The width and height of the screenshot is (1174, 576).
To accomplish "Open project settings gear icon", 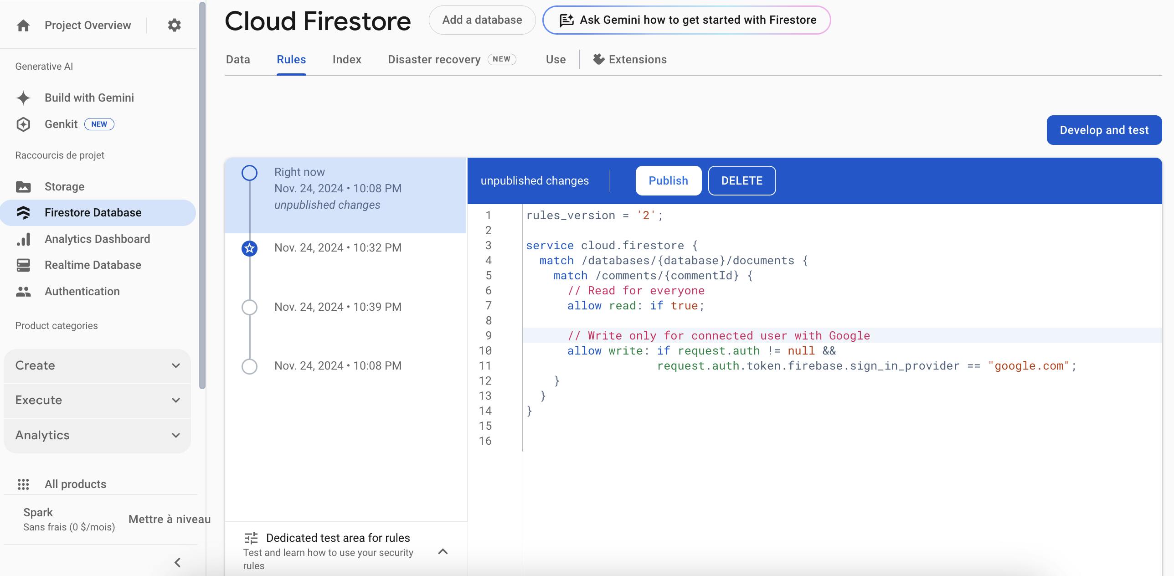I will click(174, 25).
